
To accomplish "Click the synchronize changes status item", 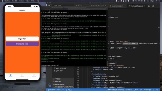I will pyautogui.click(x=60, y=90).
